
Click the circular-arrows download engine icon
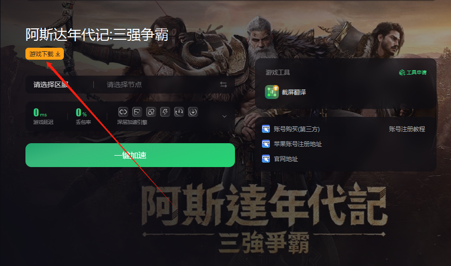coord(179,112)
